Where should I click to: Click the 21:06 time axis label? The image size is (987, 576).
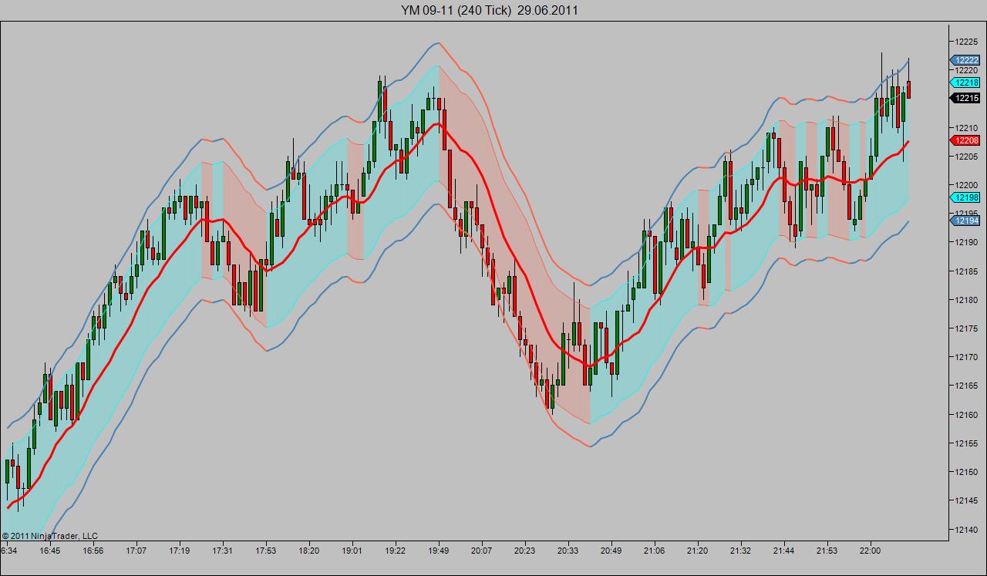pyautogui.click(x=655, y=551)
